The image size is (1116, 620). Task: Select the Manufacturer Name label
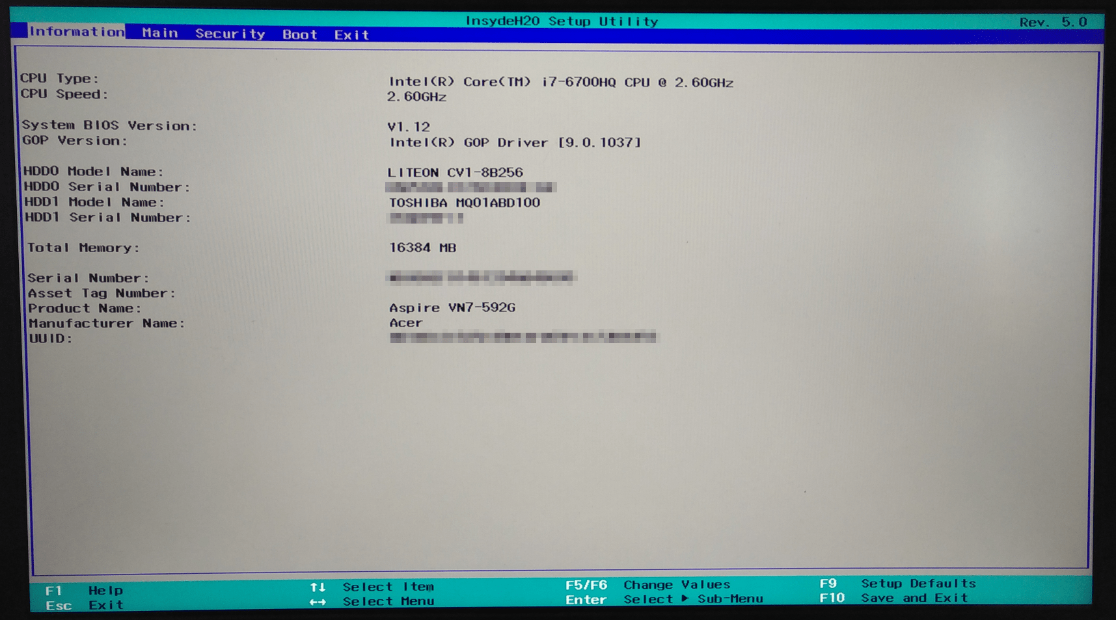coord(107,323)
